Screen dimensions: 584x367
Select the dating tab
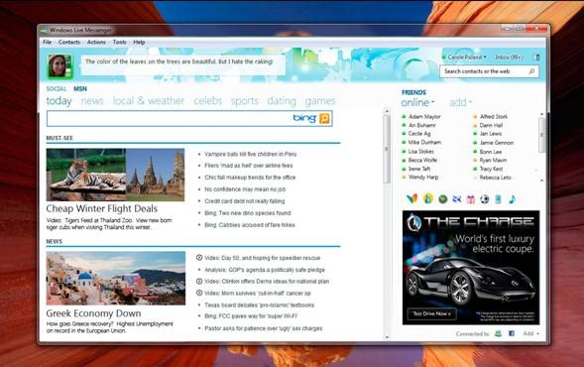[282, 100]
